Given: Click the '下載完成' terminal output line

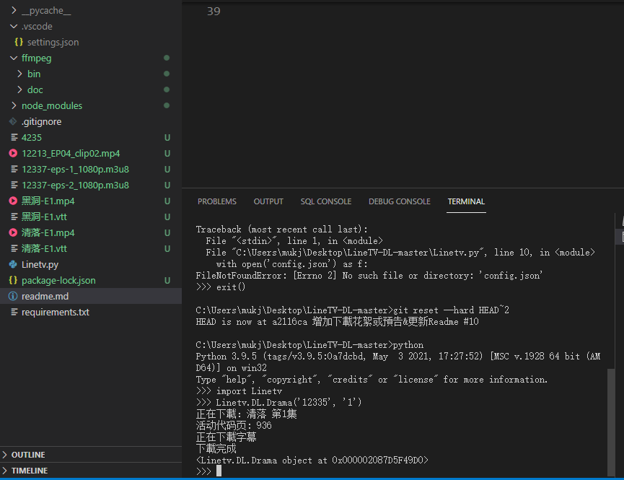Looking at the screenshot, I should pos(216,448).
